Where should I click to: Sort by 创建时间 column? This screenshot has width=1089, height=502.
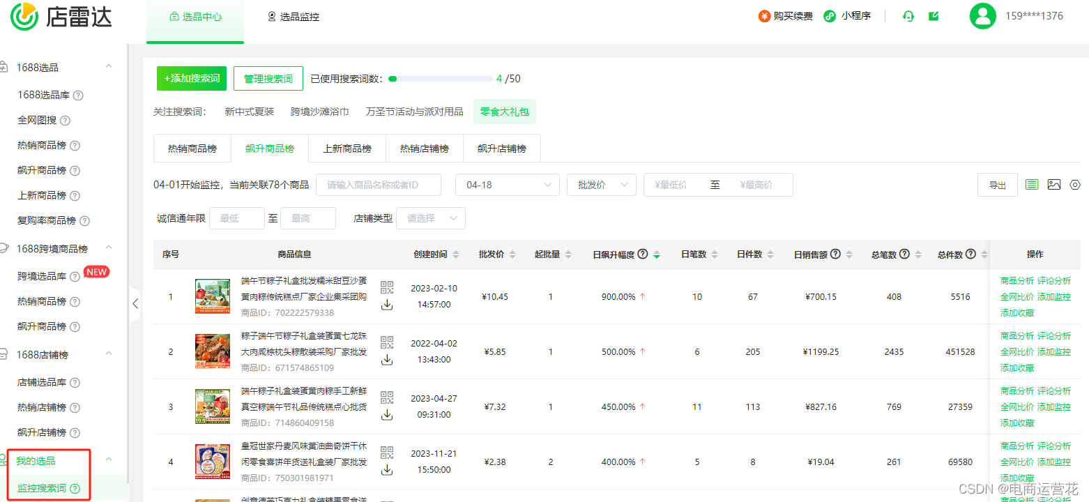(456, 254)
